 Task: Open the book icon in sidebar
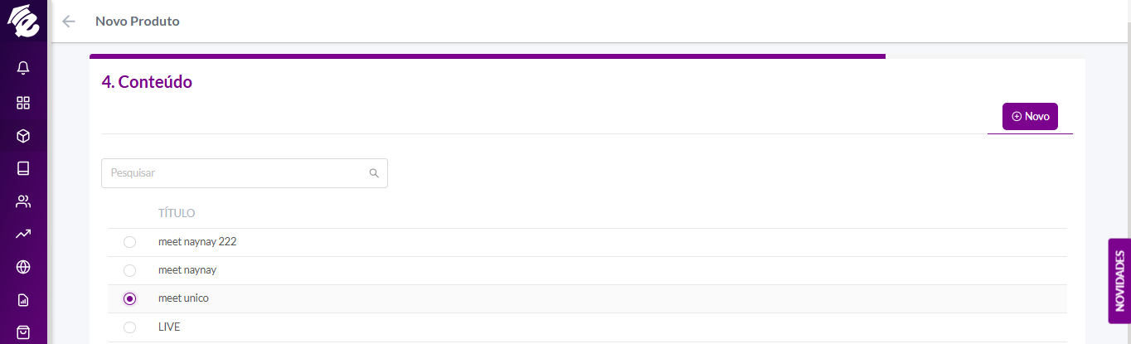coord(23,168)
